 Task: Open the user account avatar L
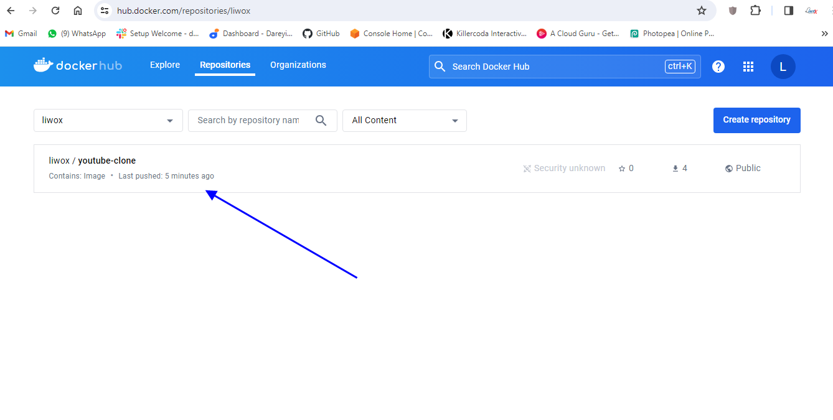click(x=783, y=67)
